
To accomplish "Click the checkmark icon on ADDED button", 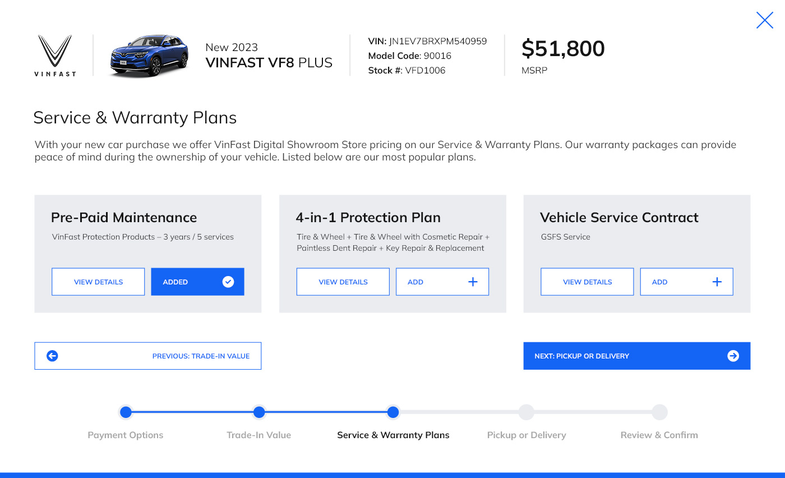I will pyautogui.click(x=228, y=282).
